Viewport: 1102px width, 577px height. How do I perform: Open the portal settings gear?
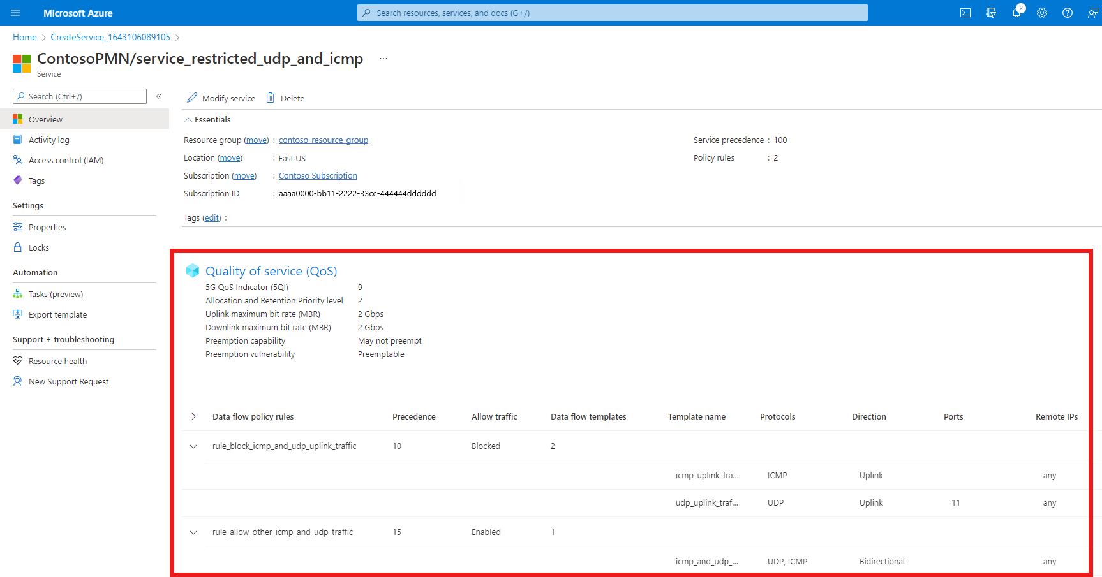tap(1042, 12)
